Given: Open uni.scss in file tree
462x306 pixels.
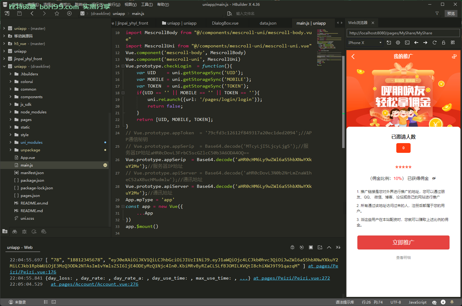Looking at the screenshot, I should 27,218.
